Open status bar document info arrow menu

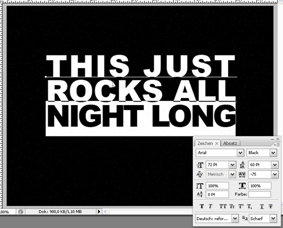pos(98,211)
